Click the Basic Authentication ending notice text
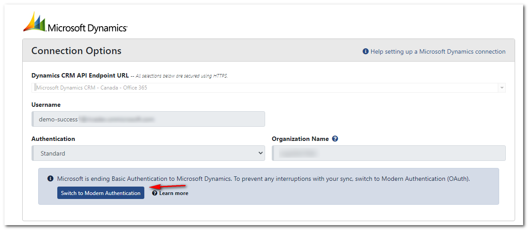This screenshot has width=528, height=230. (263, 179)
